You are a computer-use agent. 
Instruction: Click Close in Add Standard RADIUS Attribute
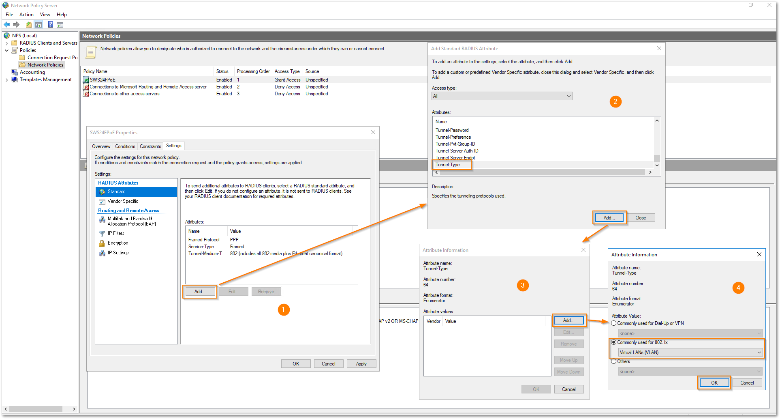point(640,218)
